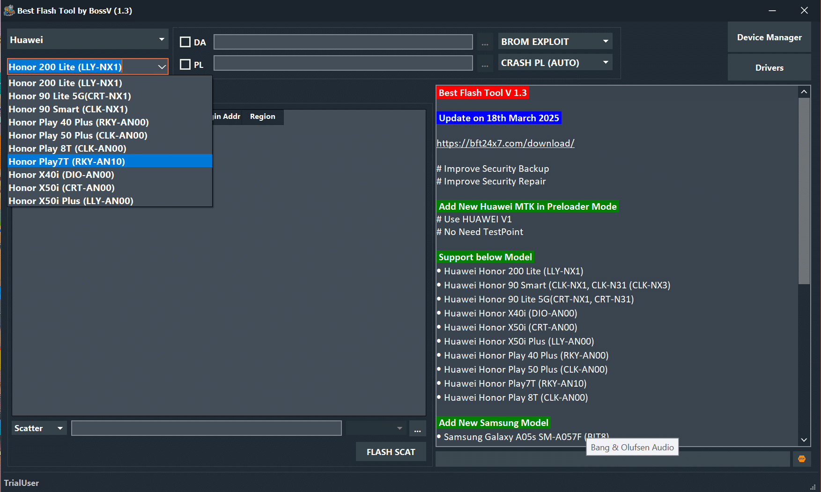Click the TrialUser status bar label
Screen dimensions: 821x492
(22, 483)
